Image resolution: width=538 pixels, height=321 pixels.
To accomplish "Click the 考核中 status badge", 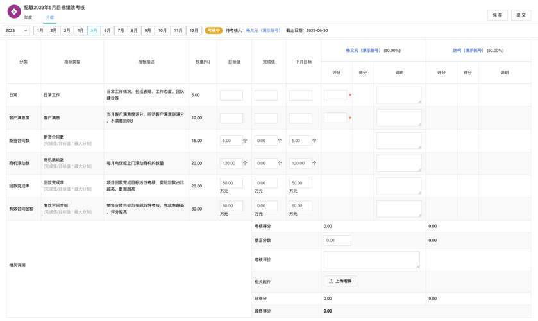I will [214, 31].
